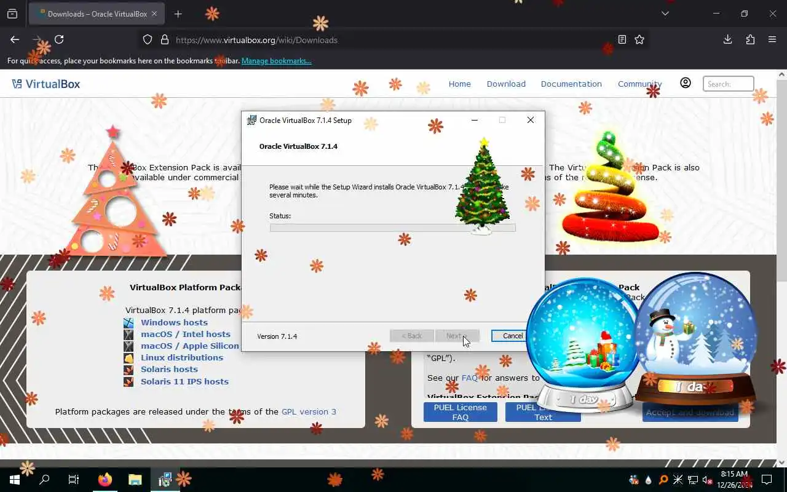Open the Firefox hamburger application menu
Viewport: 787px width, 492px height.
pos(772,39)
